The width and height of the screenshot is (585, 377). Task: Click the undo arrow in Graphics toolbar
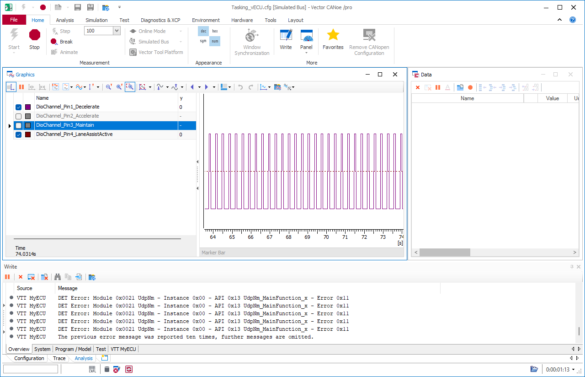point(240,87)
